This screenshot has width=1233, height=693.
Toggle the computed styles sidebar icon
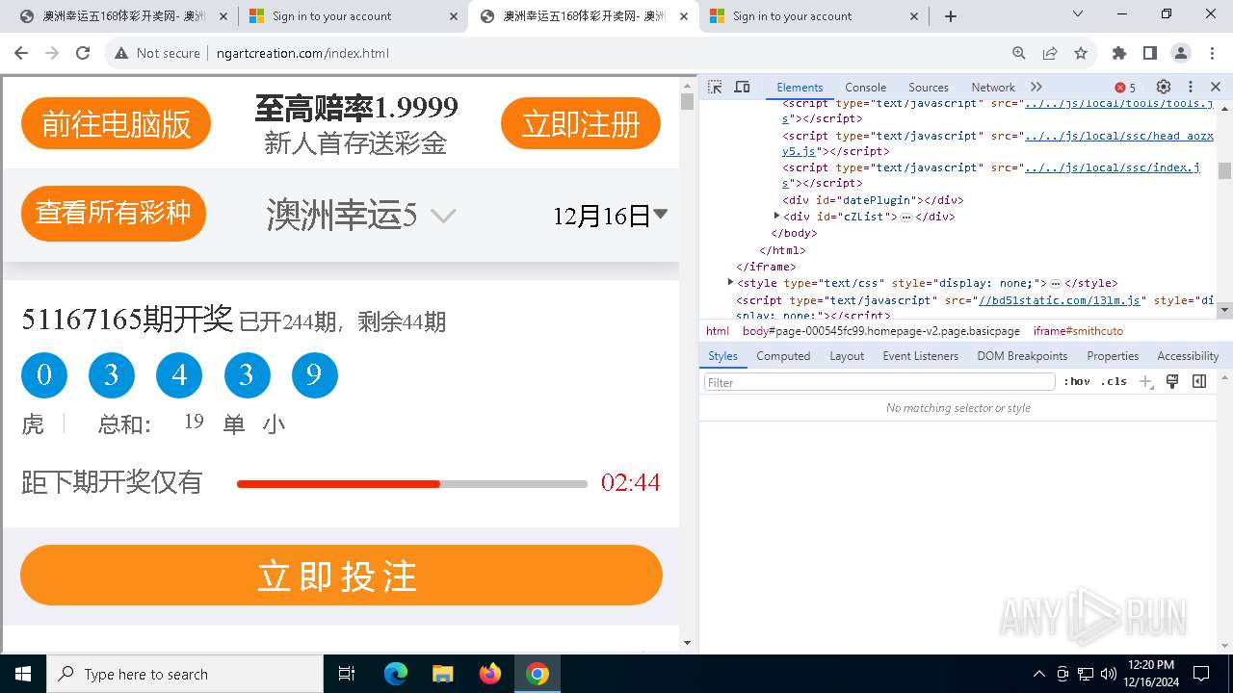[1199, 381]
